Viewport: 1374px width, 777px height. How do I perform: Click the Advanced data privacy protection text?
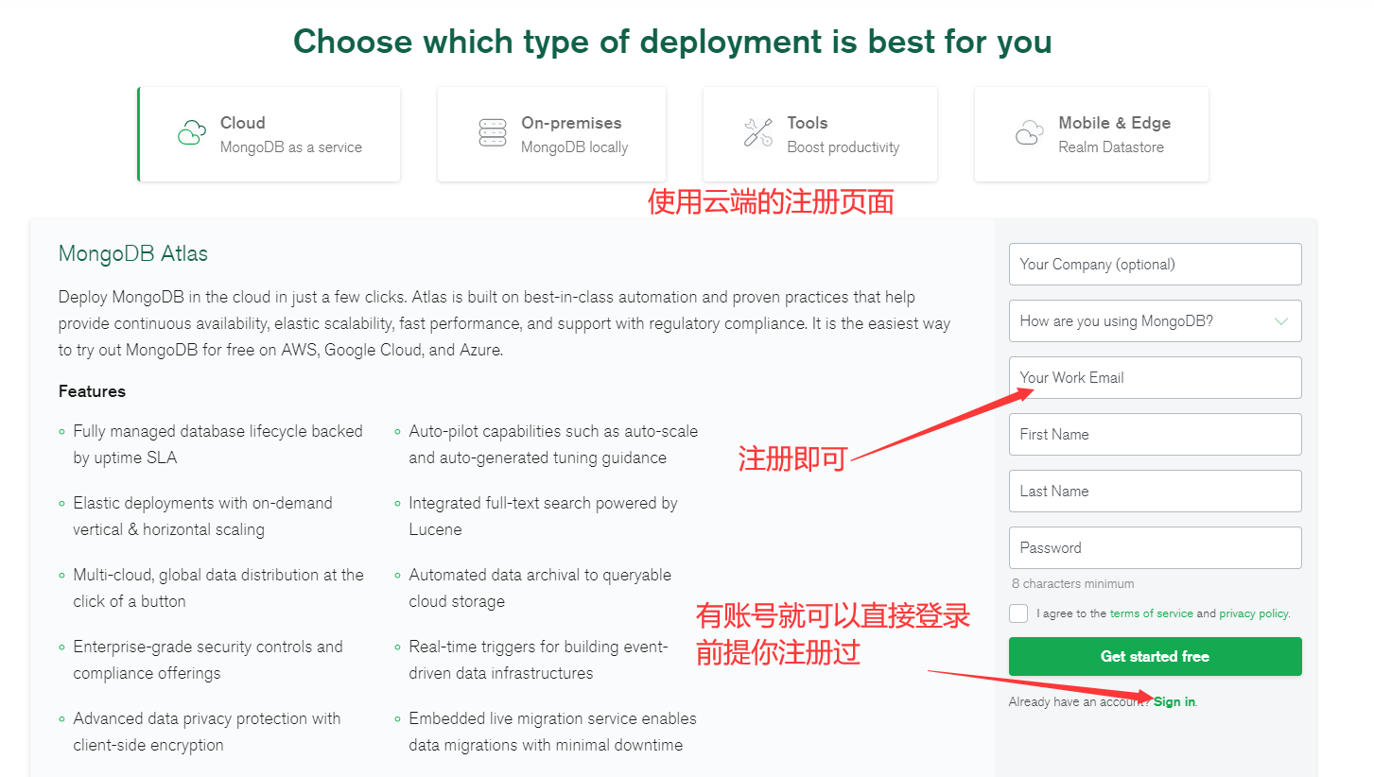[206, 732]
